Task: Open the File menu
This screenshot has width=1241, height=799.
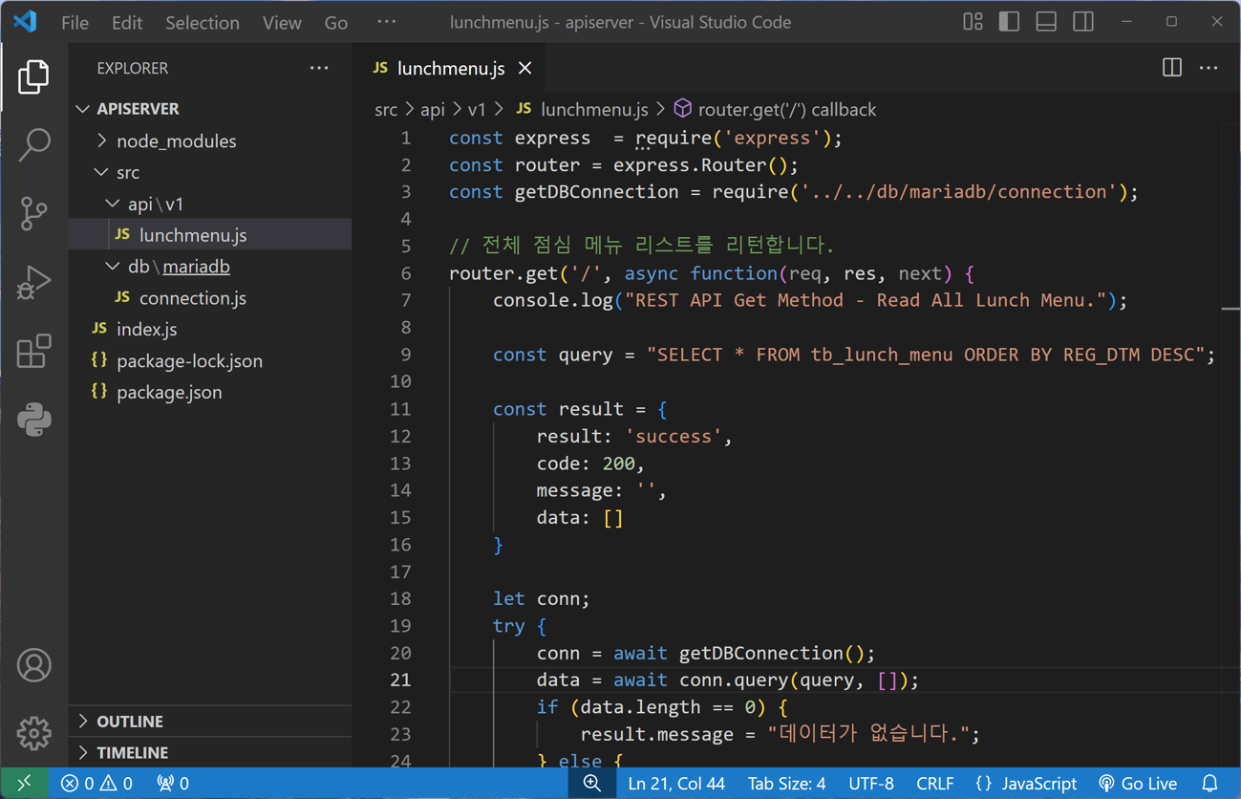Action: tap(75, 22)
